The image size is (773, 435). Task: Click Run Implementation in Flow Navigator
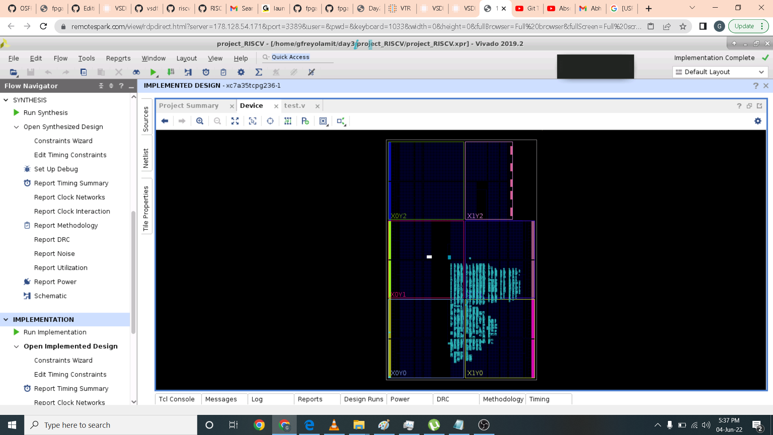55,332
